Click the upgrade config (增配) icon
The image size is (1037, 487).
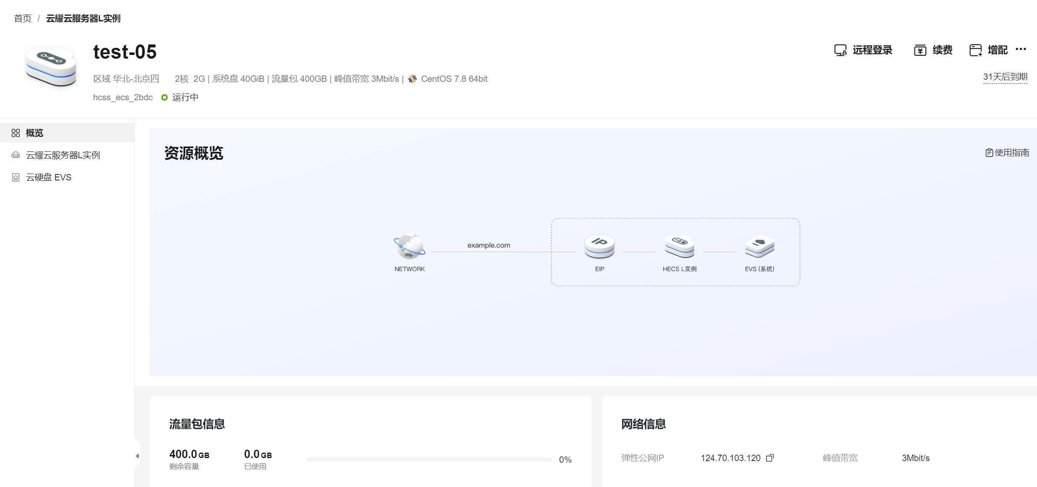[x=976, y=50]
